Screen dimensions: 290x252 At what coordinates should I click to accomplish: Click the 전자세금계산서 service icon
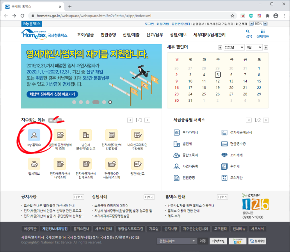coord(224,132)
